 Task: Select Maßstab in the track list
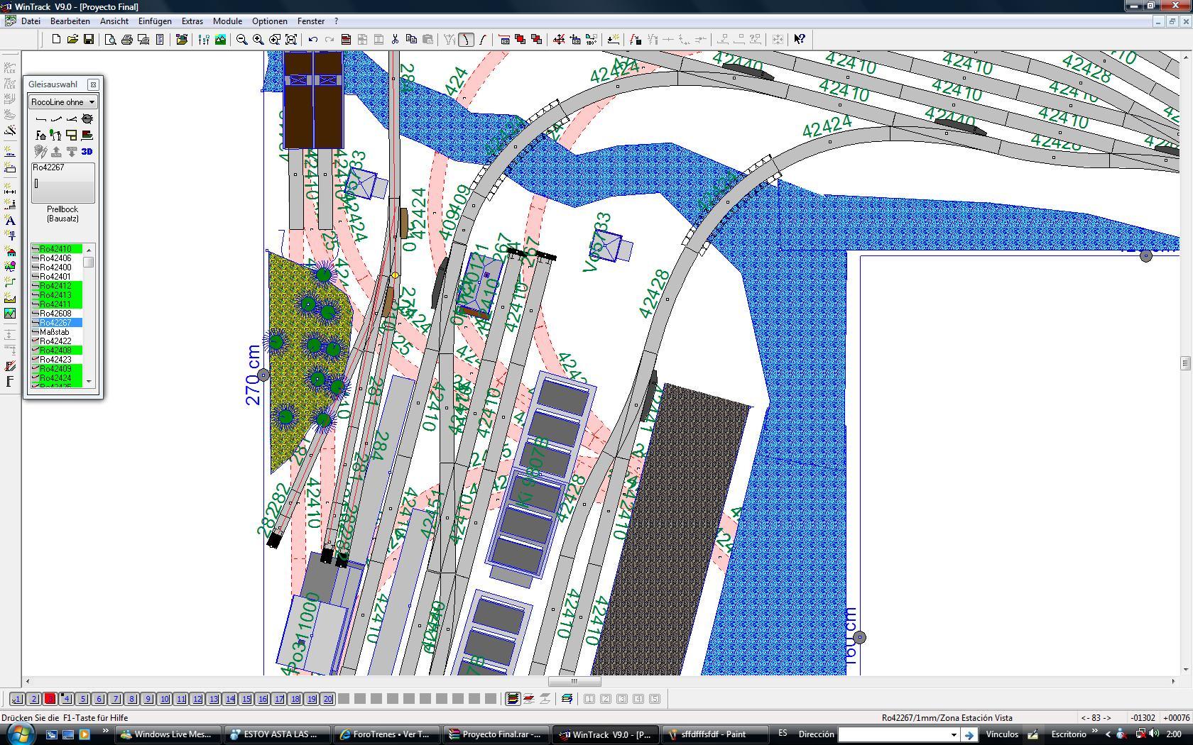click(57, 331)
